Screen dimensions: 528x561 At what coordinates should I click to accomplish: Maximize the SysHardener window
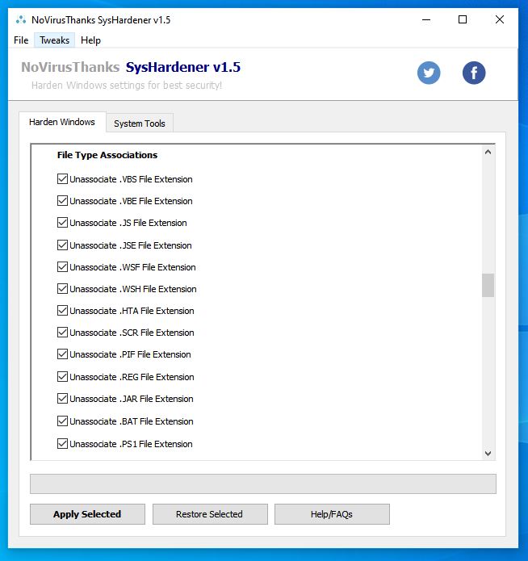(x=463, y=19)
